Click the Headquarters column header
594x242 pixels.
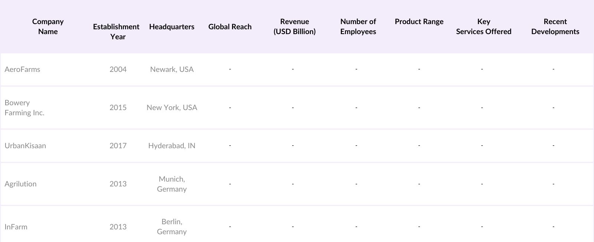tap(172, 27)
